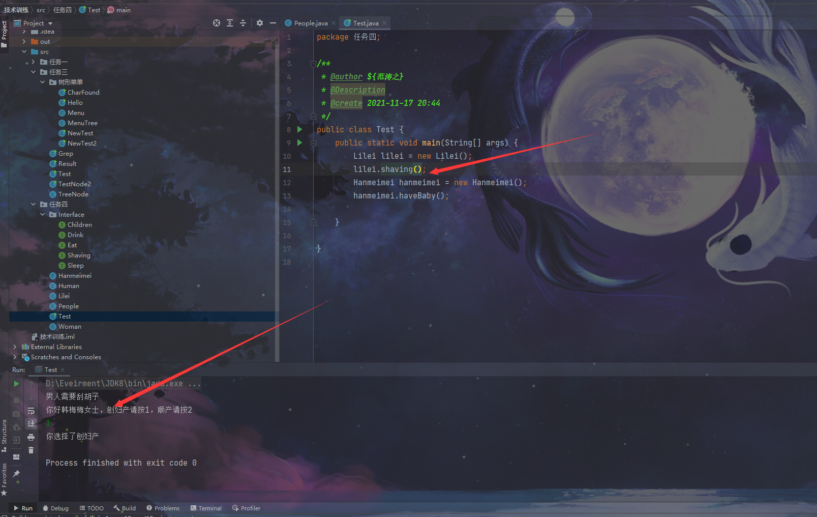The image size is (817, 517).
Task: Rerun Test with green play icon
Action: coord(16,384)
